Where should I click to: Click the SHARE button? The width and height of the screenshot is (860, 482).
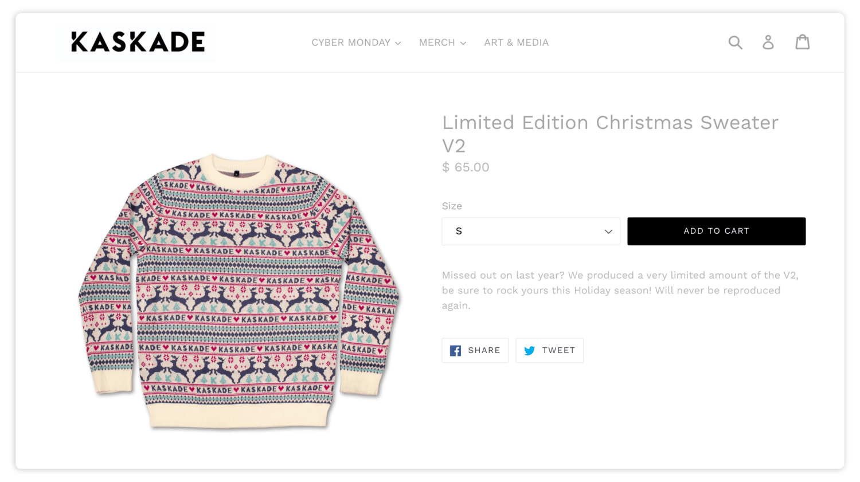pyautogui.click(x=475, y=350)
